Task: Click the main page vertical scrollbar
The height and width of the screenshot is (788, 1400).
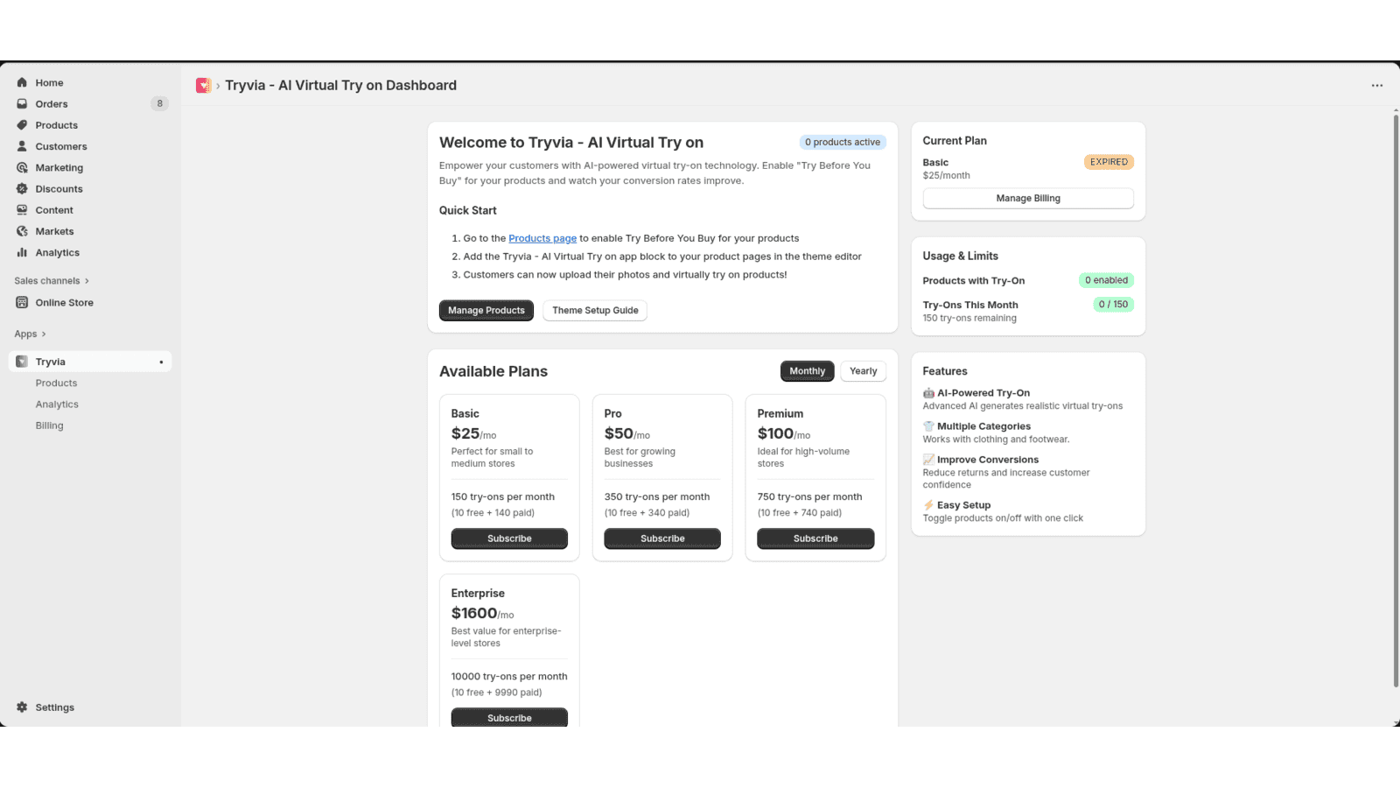Action: 1396,399
